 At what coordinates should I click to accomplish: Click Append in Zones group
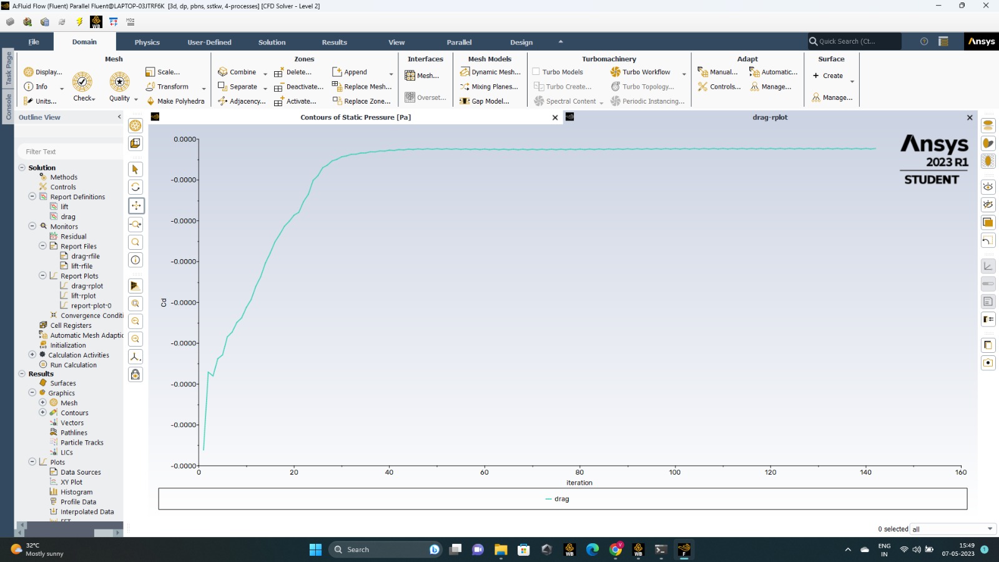click(x=350, y=72)
